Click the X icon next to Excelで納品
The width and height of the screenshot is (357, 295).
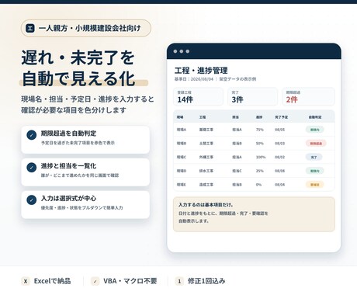pos(26,281)
